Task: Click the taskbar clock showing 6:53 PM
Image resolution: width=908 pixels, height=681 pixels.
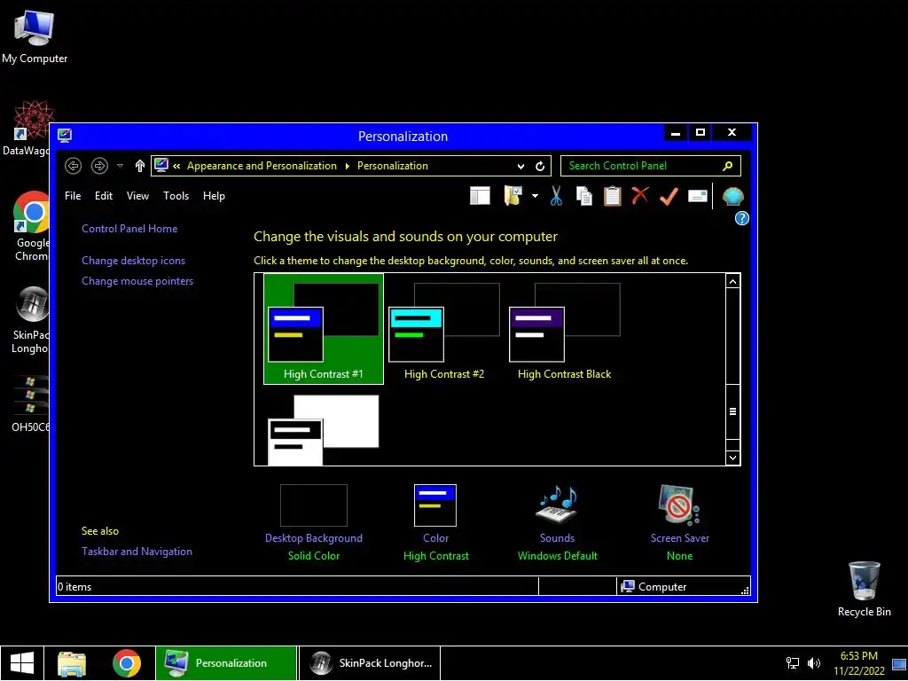Action: coord(858,663)
